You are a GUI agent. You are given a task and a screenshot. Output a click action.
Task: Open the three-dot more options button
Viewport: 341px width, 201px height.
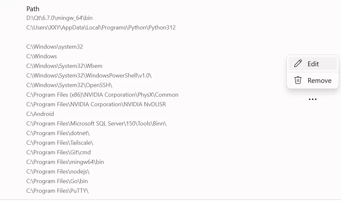click(x=312, y=99)
